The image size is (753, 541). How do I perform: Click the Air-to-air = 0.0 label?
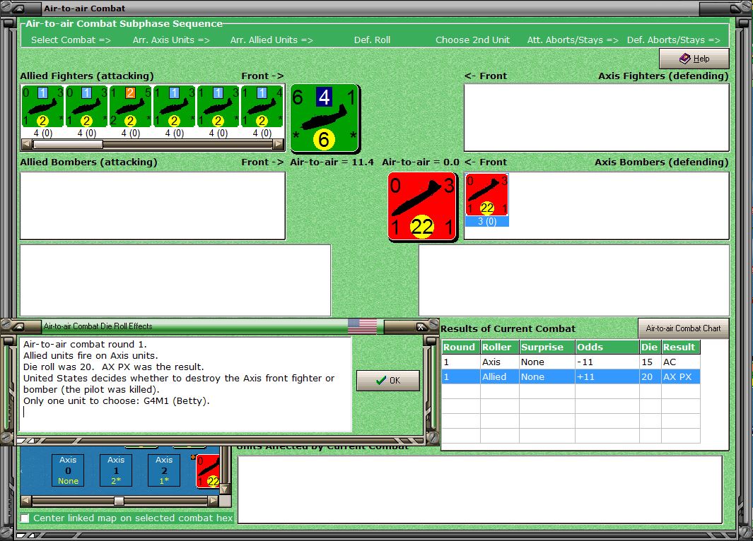(x=421, y=162)
